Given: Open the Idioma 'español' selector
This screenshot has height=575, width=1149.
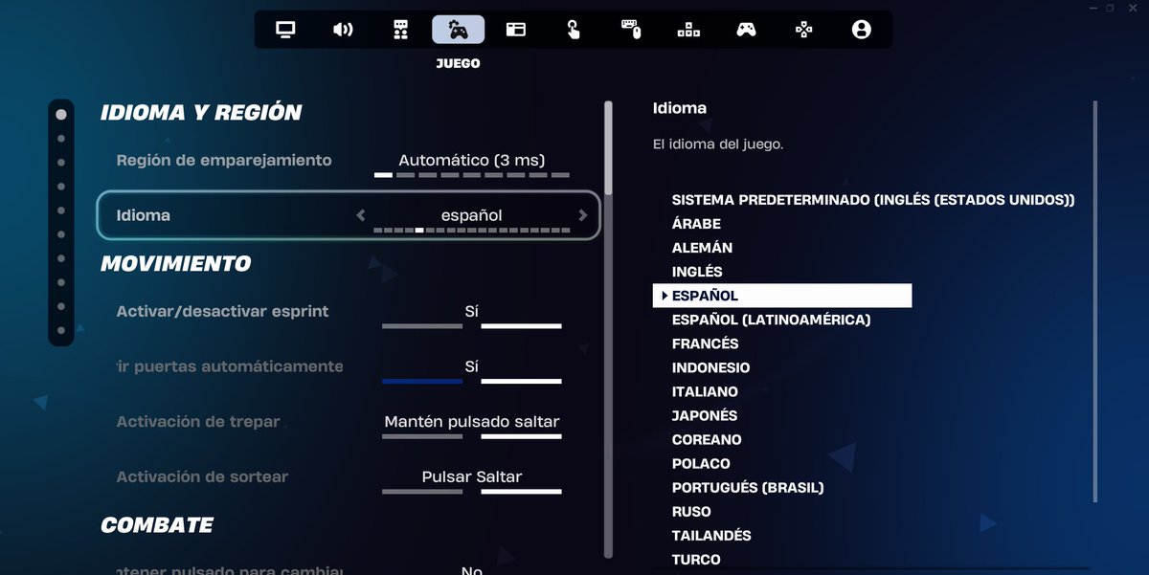Looking at the screenshot, I should pos(472,215).
